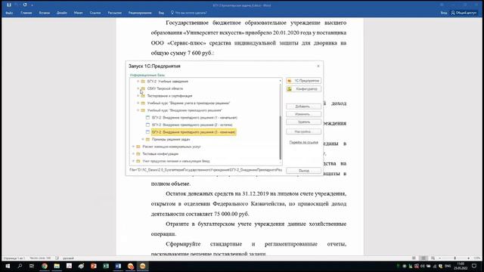Open File Explorer from the taskbar
Viewport: 484px width, 272px height.
click(x=57, y=266)
